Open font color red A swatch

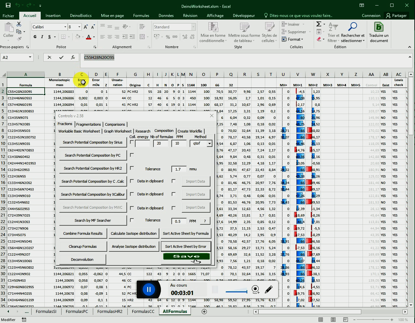[88, 37]
